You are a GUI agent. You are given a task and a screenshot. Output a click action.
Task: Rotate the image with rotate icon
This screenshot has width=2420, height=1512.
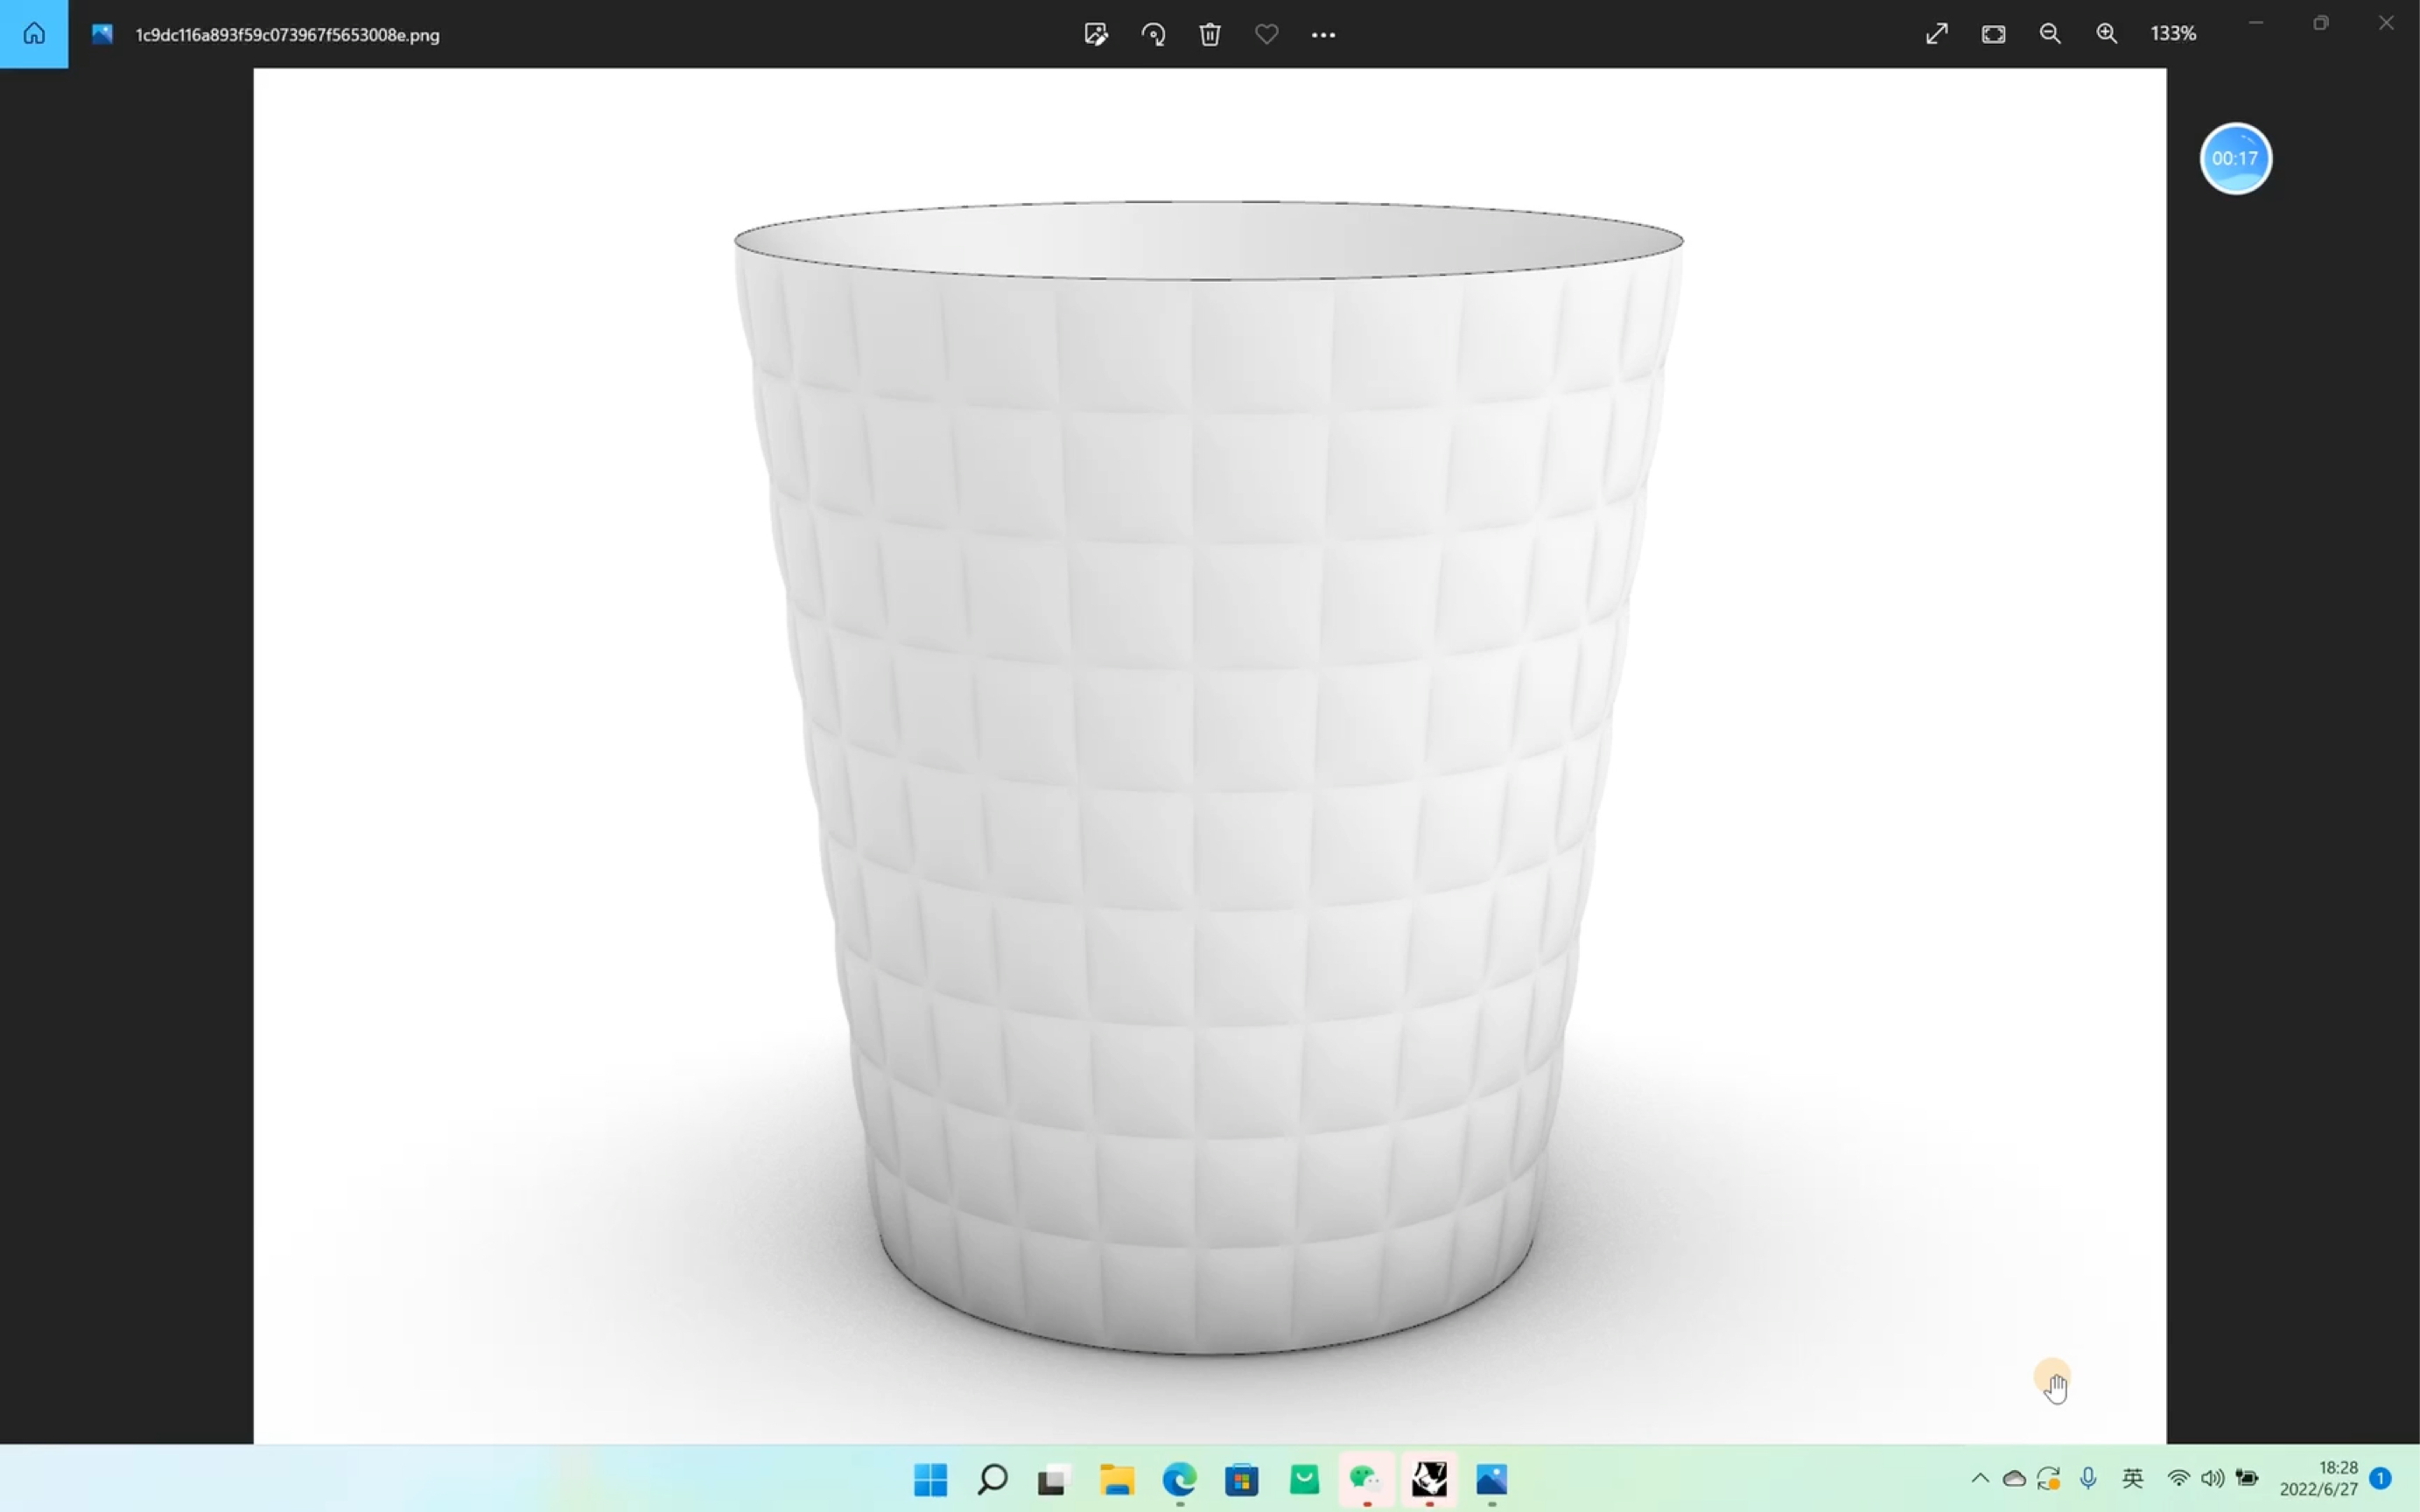tap(1153, 34)
